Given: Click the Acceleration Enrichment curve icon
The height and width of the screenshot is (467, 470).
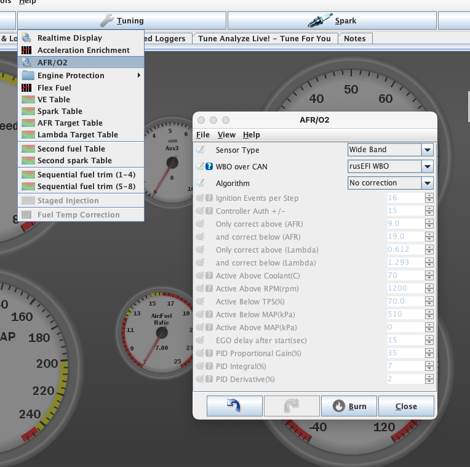Looking at the screenshot, I should [26, 50].
